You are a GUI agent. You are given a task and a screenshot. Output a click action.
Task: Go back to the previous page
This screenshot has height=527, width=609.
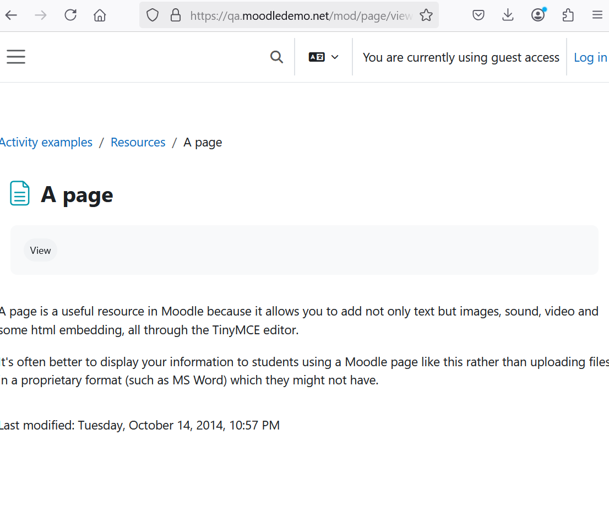click(11, 15)
